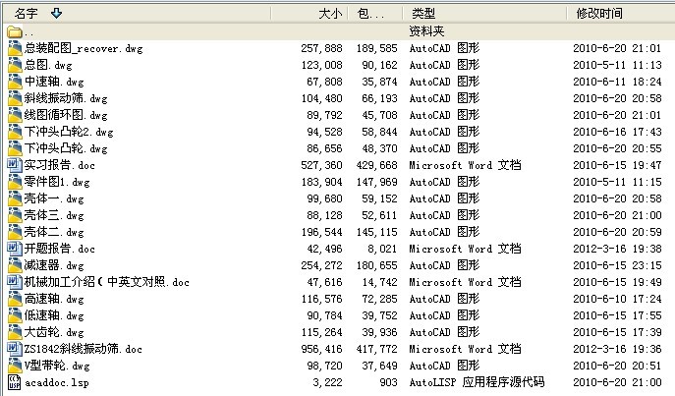Open the parent folder icon
This screenshot has height=396, width=675.
15,31
